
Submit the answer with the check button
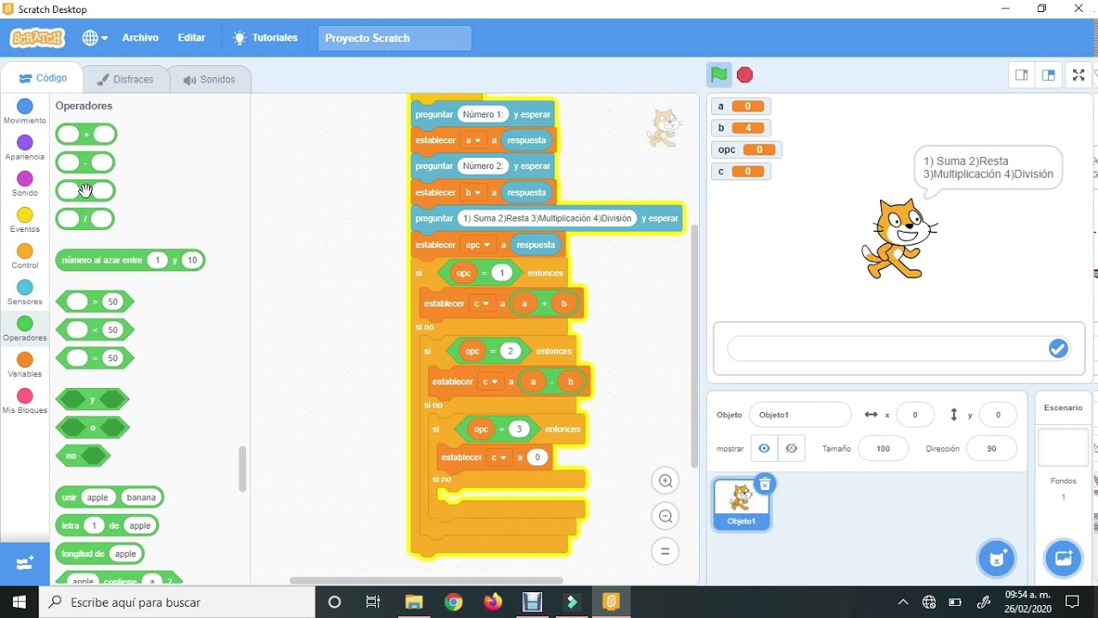(1059, 348)
